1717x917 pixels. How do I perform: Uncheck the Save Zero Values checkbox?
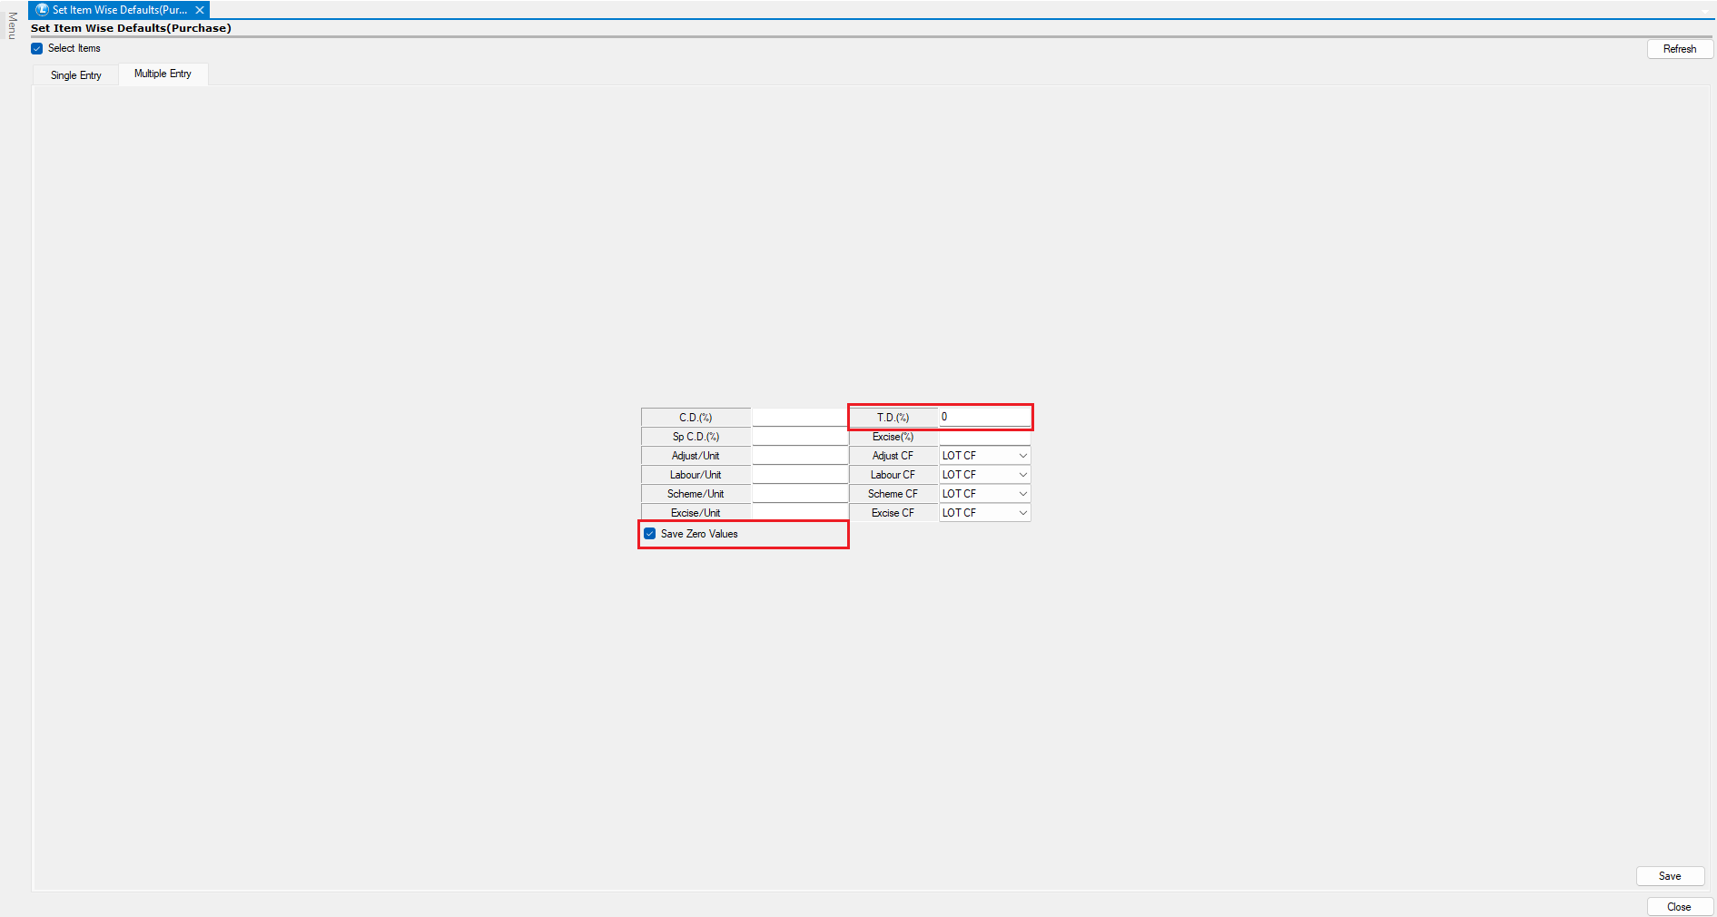pos(650,534)
